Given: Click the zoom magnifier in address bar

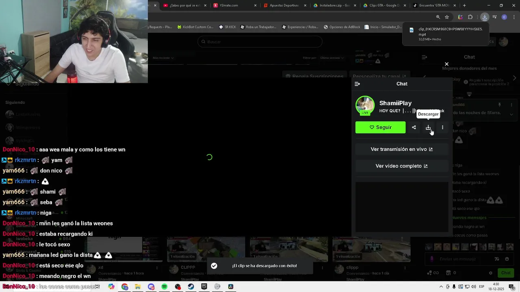Looking at the screenshot, I should (438, 17).
